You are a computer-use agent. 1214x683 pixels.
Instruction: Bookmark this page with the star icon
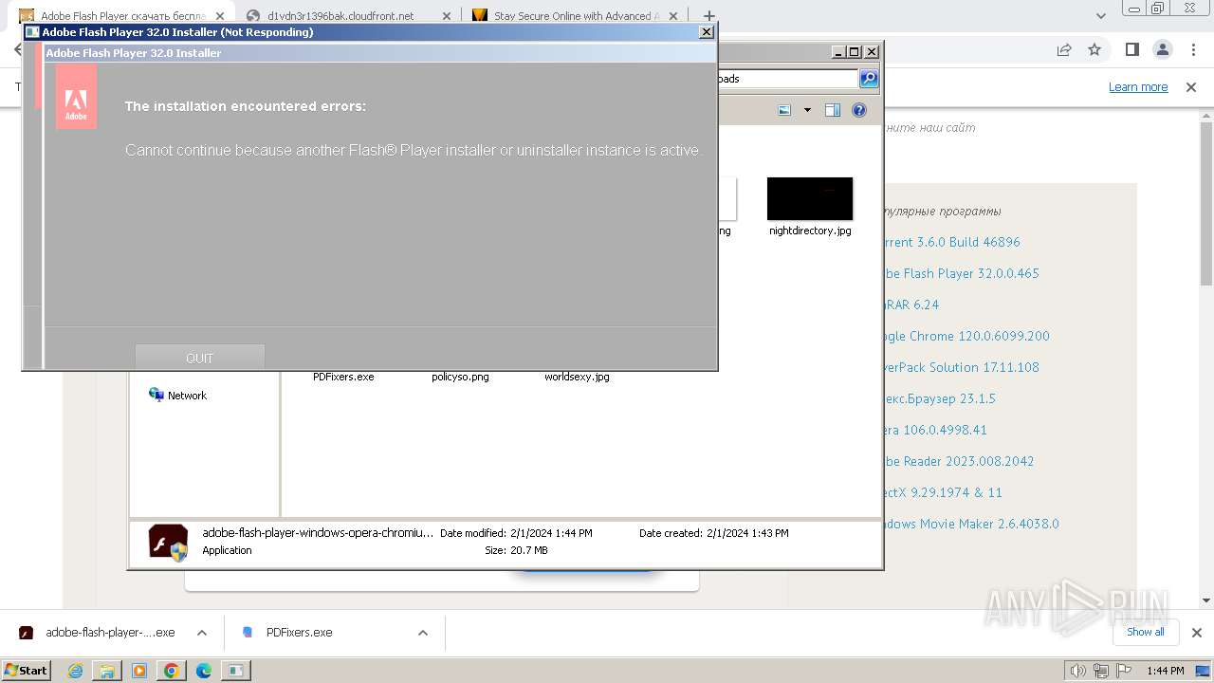click(x=1094, y=49)
